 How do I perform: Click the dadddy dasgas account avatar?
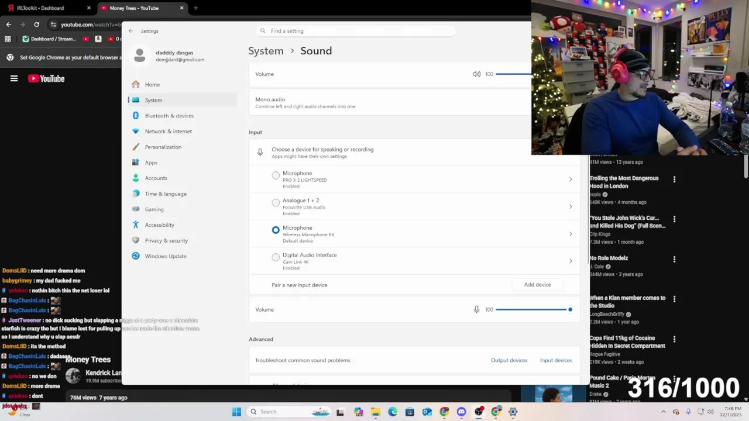coord(139,56)
